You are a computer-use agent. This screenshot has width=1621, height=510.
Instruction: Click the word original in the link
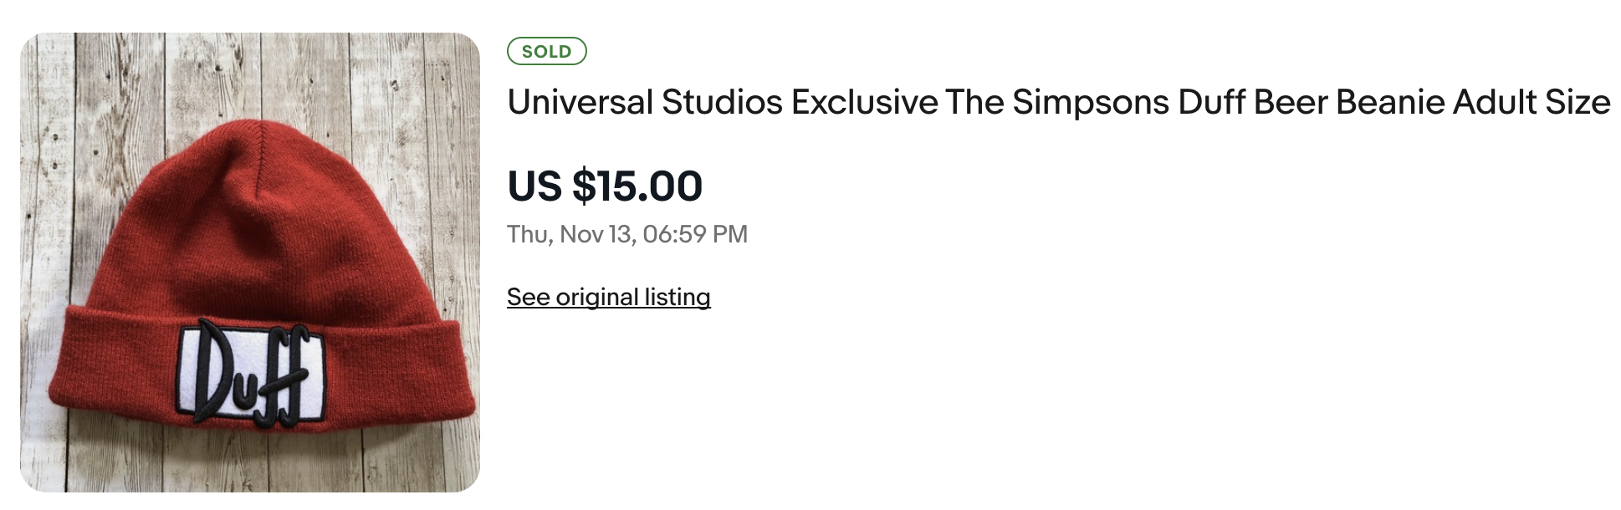coord(596,297)
